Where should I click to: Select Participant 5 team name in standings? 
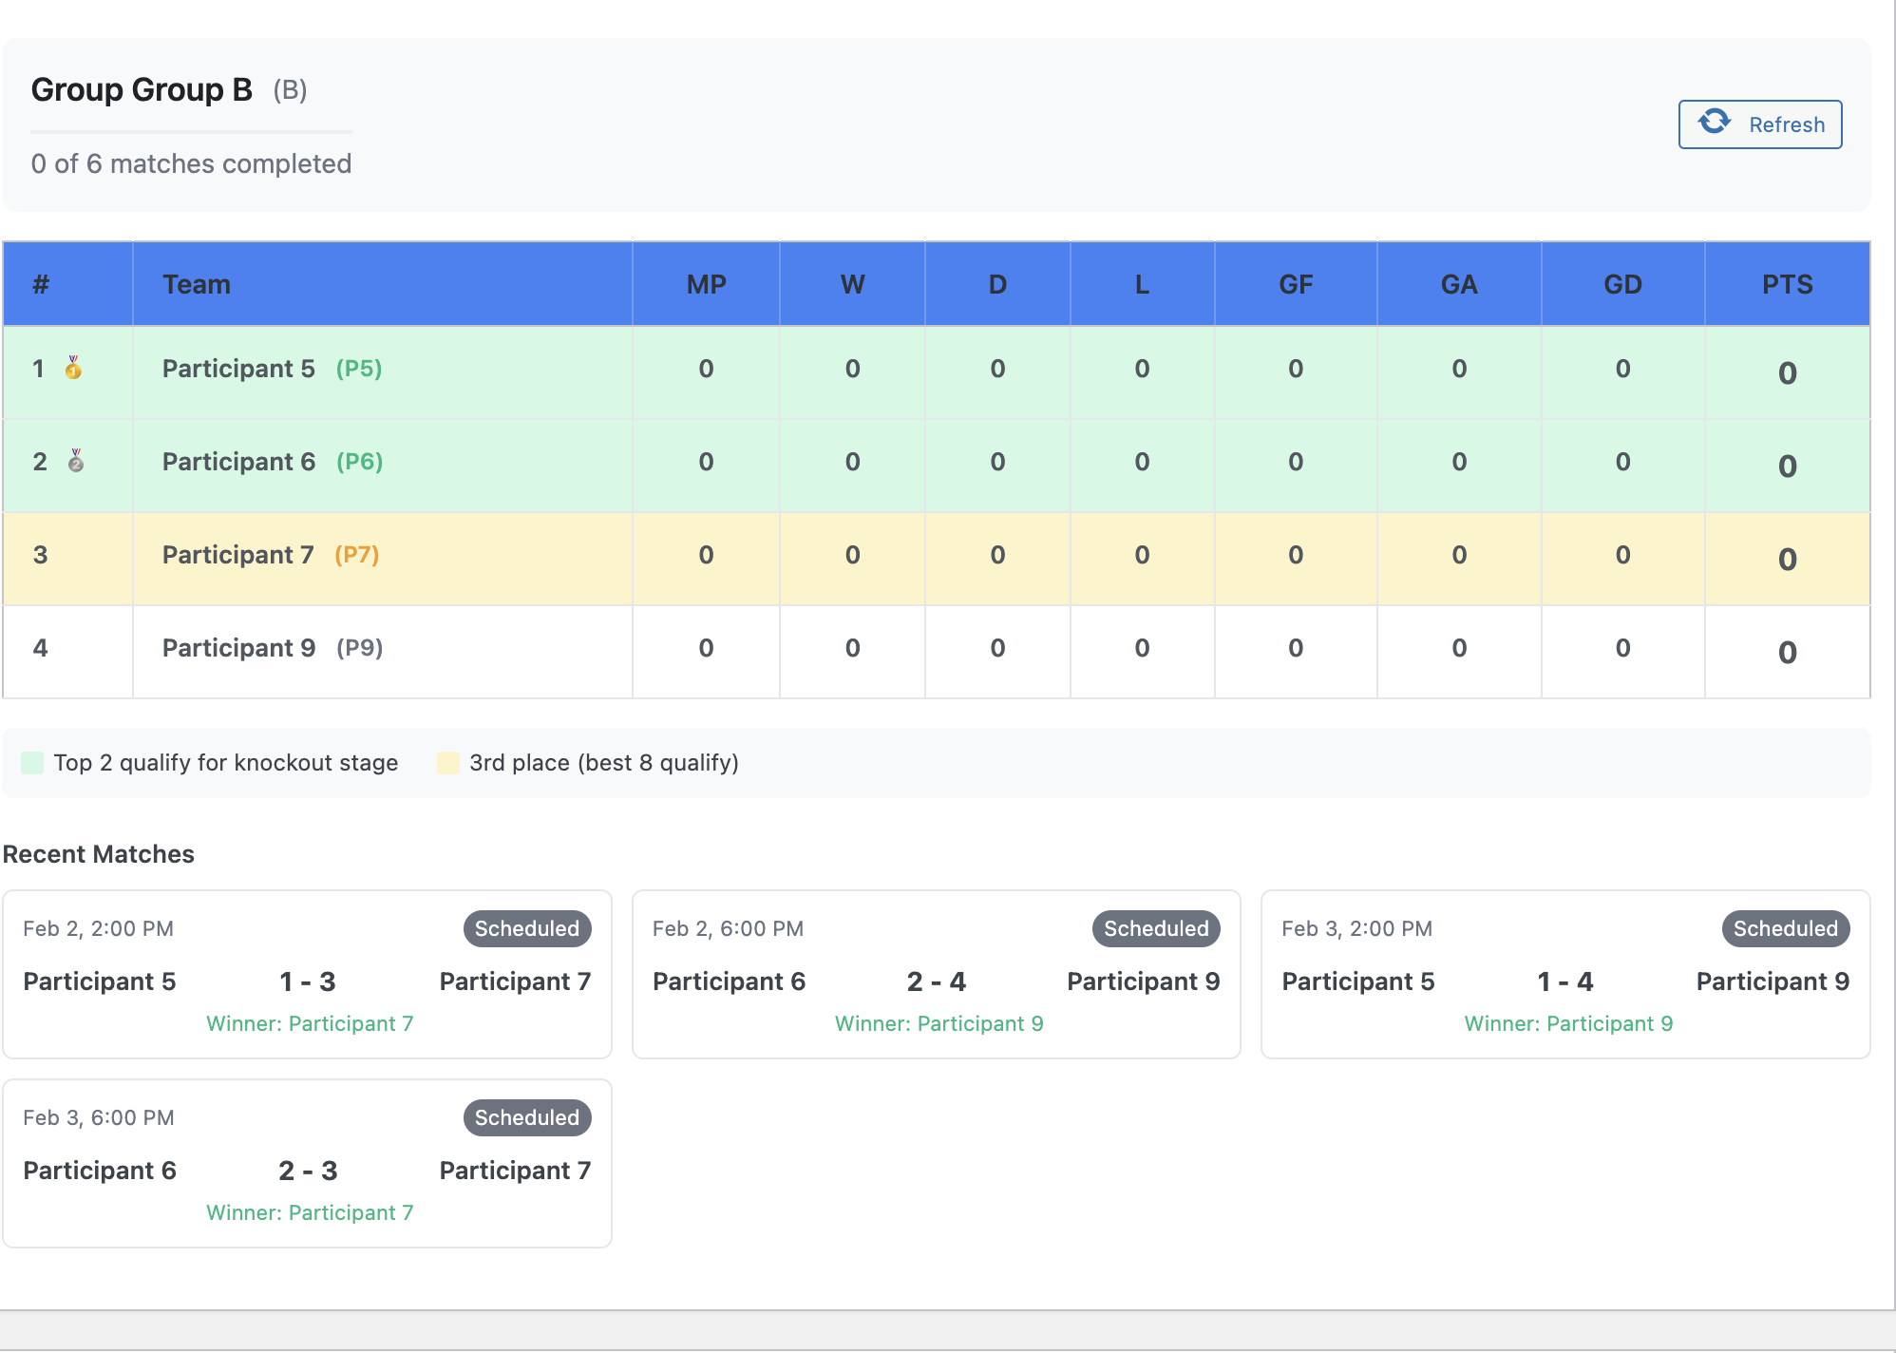coord(238,369)
